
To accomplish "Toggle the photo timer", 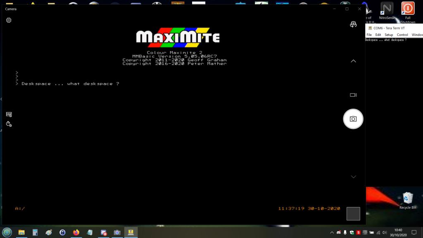I will click(x=9, y=124).
